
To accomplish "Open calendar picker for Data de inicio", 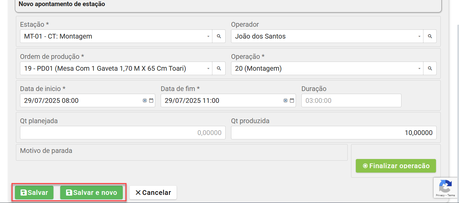I will [151, 100].
